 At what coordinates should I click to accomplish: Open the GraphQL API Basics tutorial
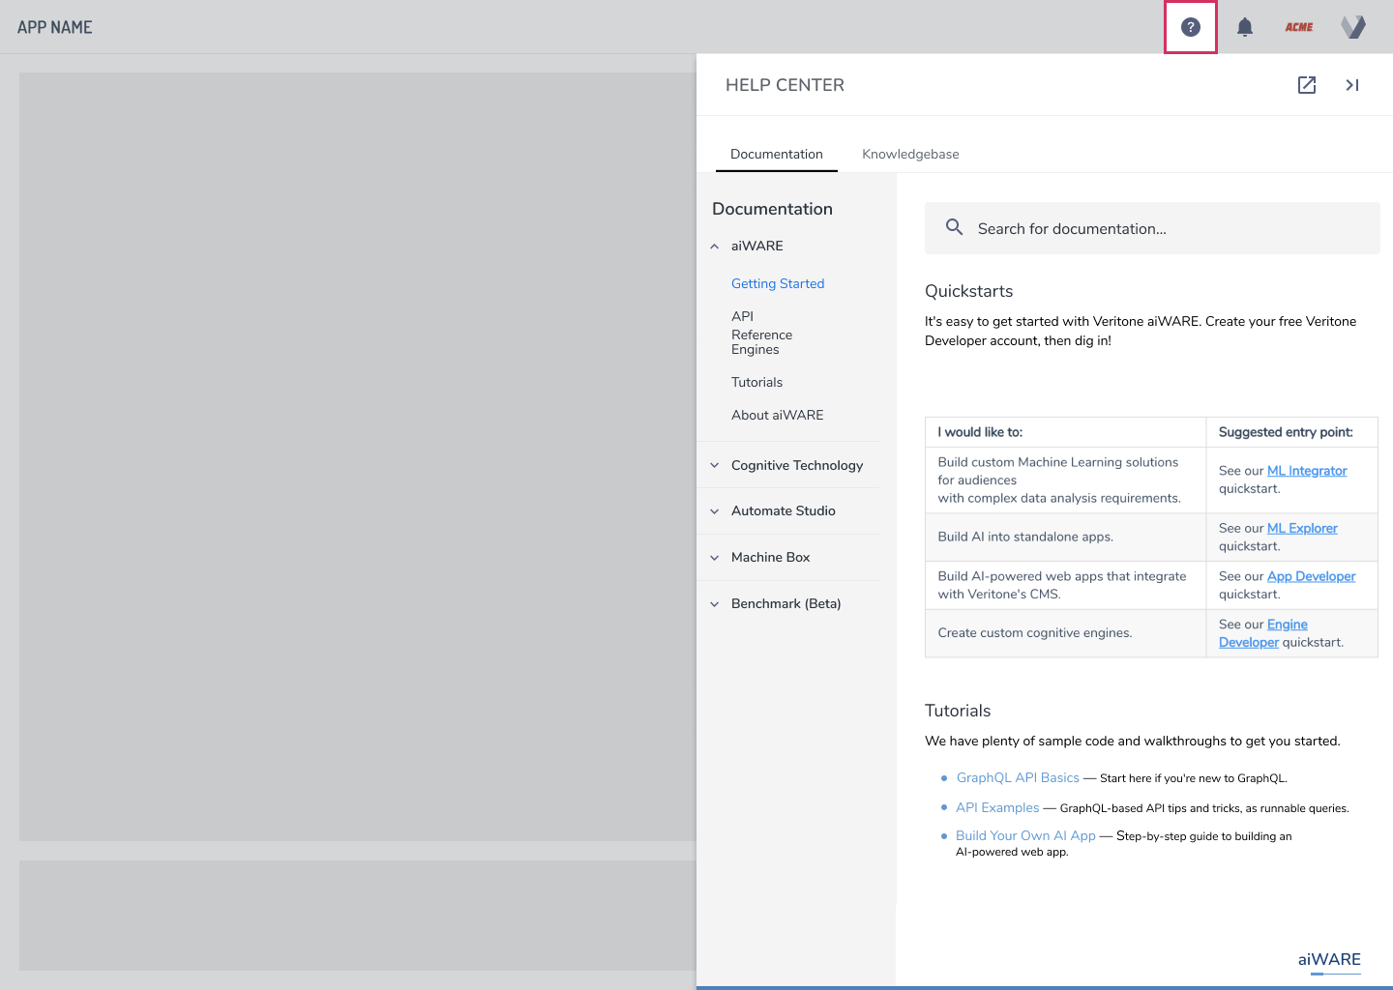pyautogui.click(x=1018, y=777)
